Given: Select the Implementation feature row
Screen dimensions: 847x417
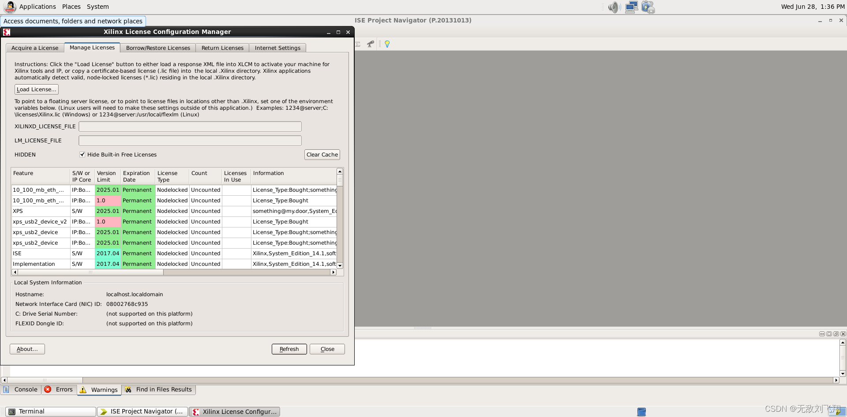Looking at the screenshot, I should 174,264.
